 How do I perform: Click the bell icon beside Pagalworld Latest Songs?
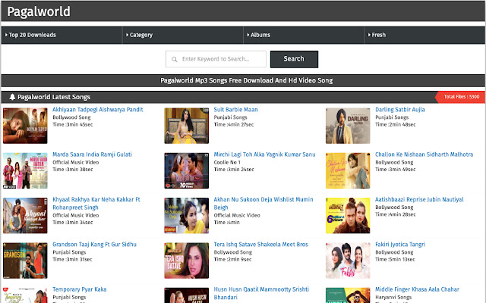click(12, 97)
